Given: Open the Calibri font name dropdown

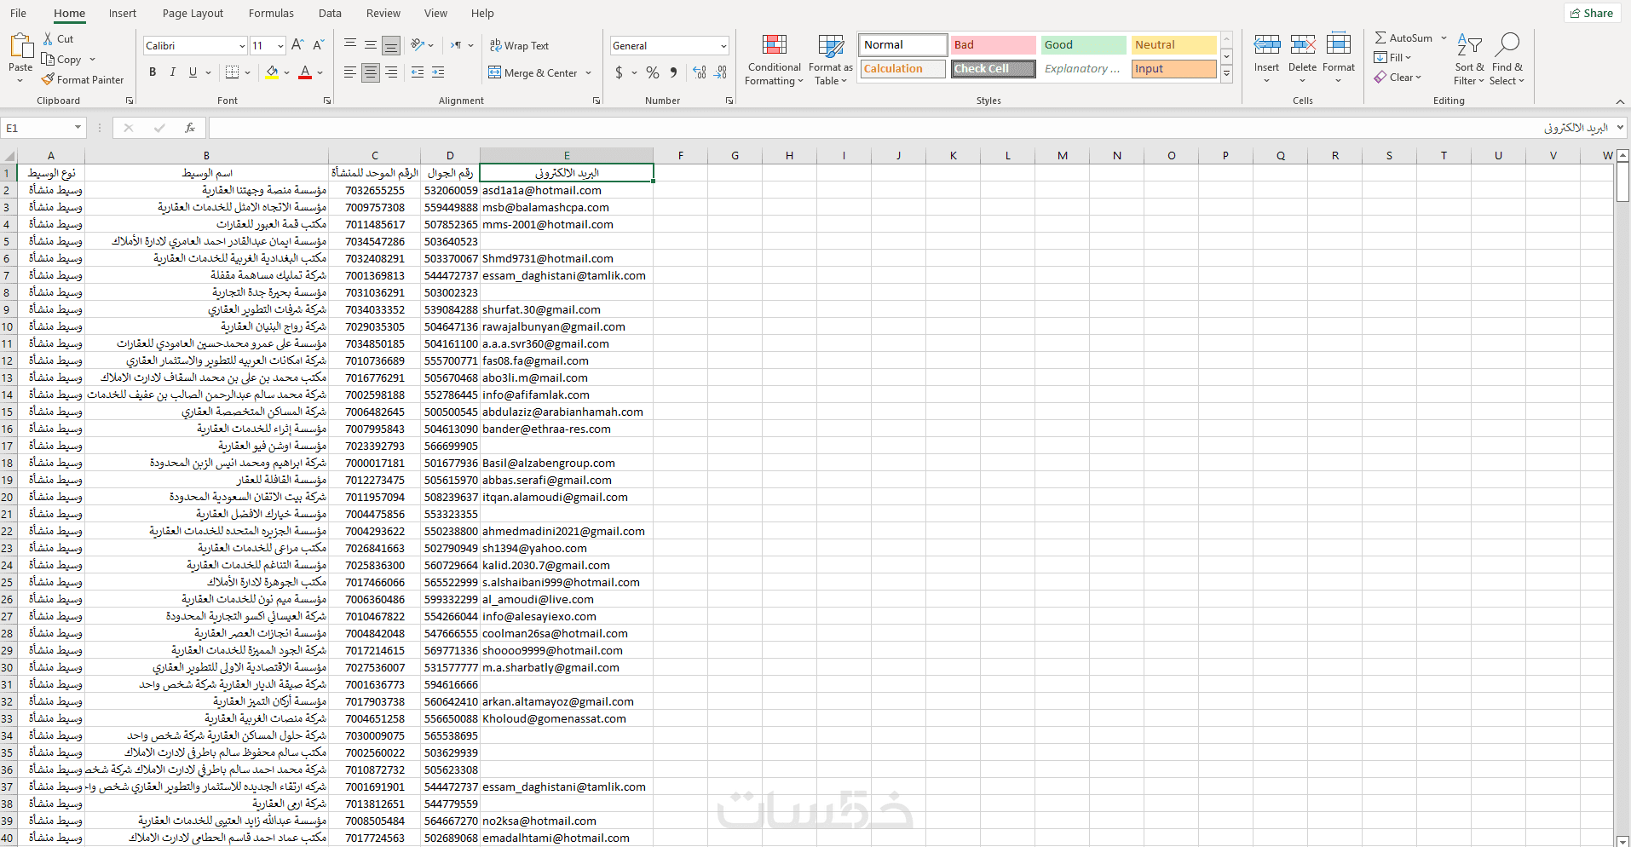Looking at the screenshot, I should pos(242,46).
